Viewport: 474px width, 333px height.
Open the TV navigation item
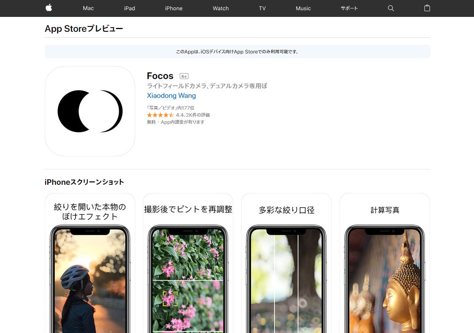pos(262,8)
